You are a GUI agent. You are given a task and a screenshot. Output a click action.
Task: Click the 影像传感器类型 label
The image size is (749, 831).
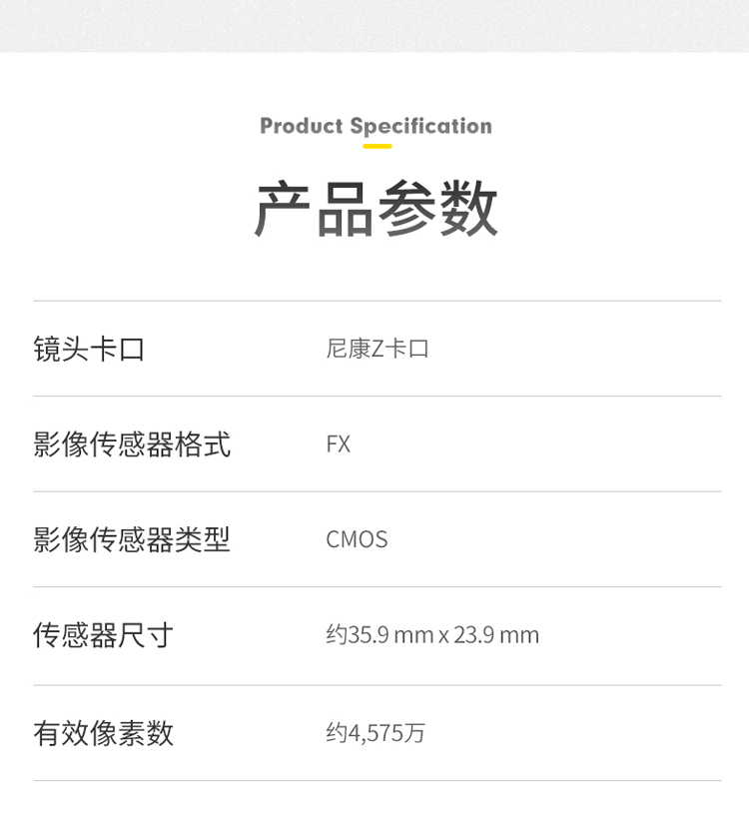tap(132, 539)
